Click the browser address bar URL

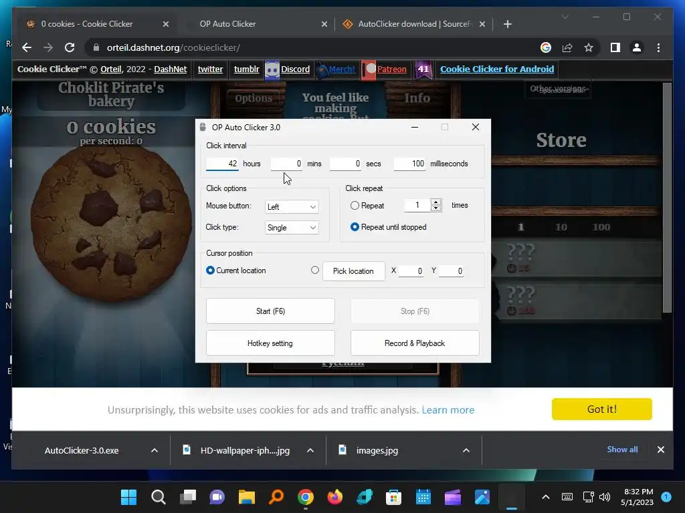click(x=173, y=47)
